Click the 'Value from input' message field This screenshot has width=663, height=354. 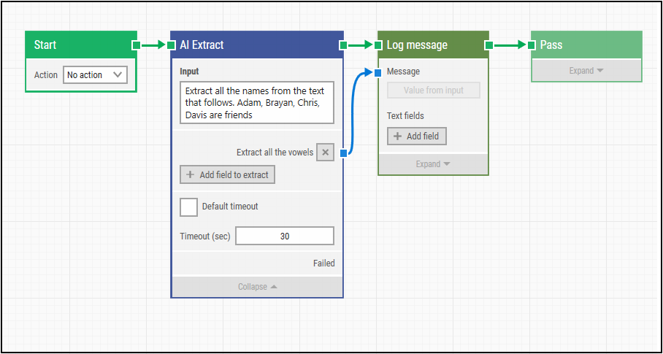click(434, 91)
